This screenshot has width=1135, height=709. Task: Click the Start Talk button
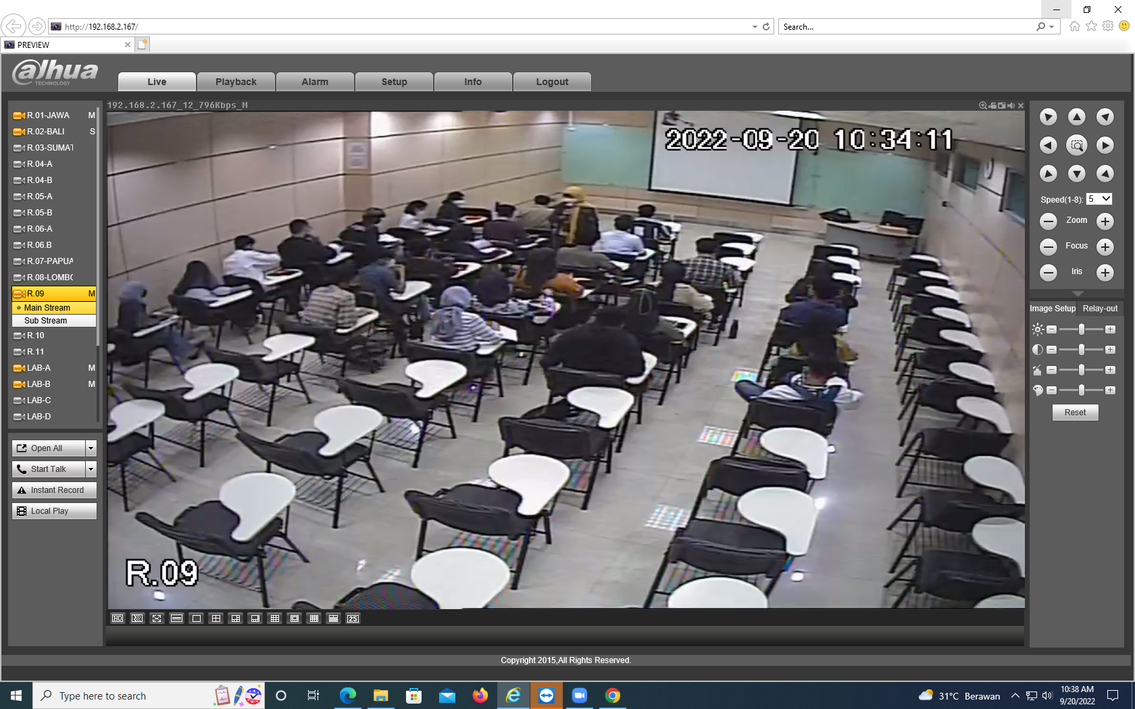click(x=49, y=469)
